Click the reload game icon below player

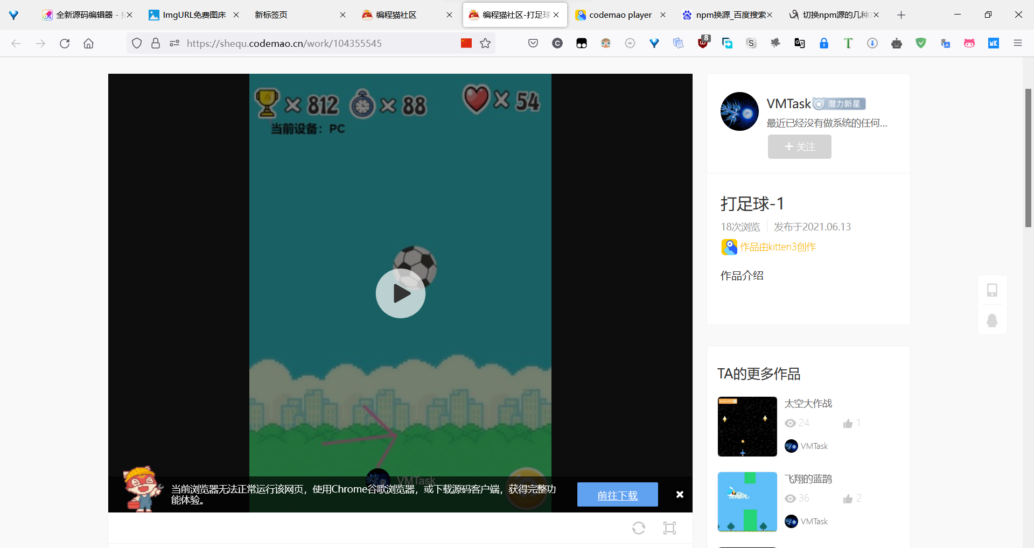pyautogui.click(x=639, y=528)
